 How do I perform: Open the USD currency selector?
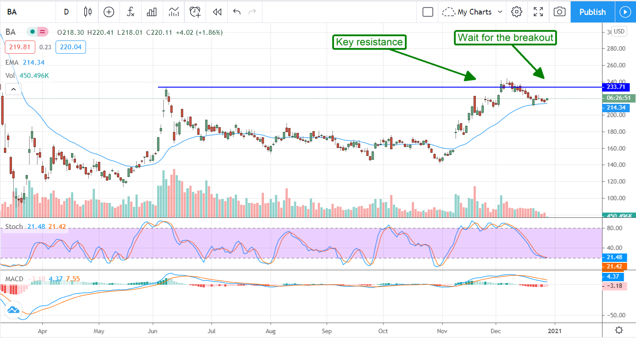(619, 31)
